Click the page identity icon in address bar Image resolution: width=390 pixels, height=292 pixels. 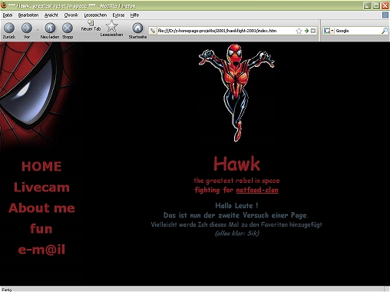tap(153, 31)
